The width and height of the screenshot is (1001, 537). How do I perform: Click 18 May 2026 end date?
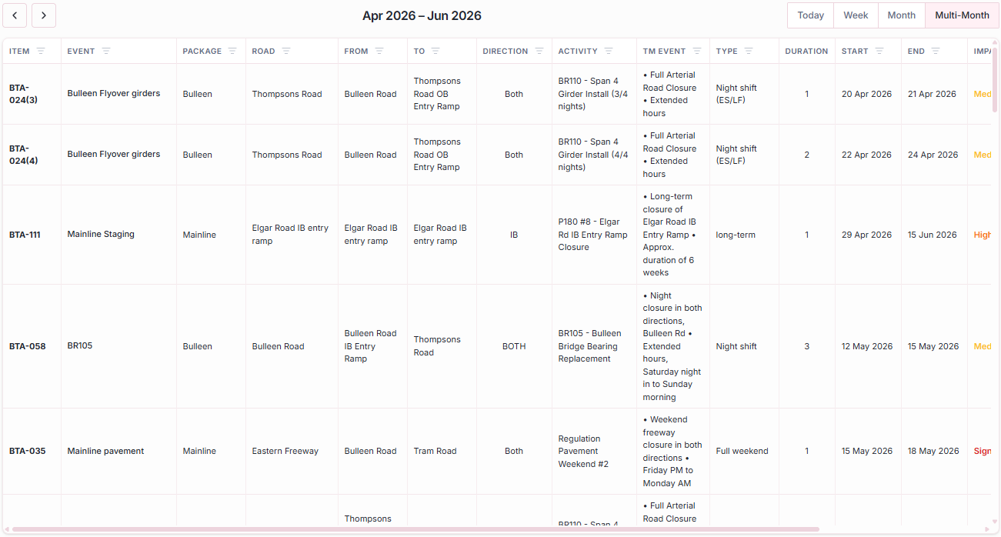click(x=933, y=451)
